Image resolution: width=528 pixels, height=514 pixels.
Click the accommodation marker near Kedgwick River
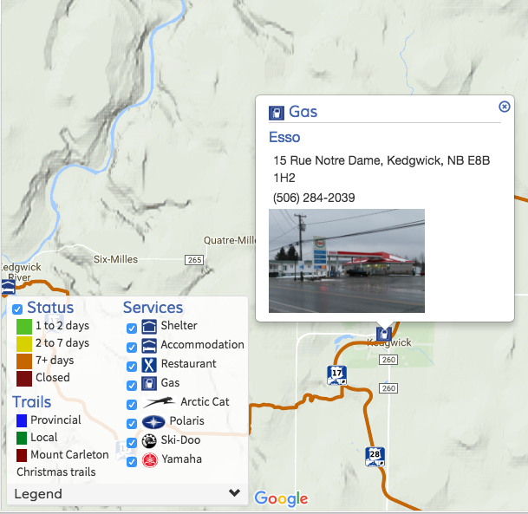pos(8,287)
